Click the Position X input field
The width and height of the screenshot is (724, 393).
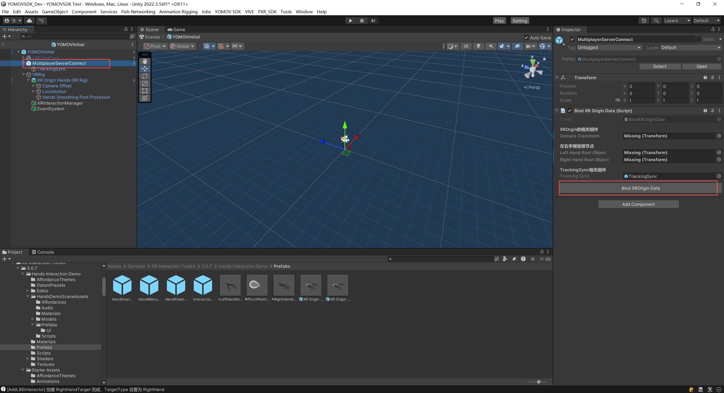pyautogui.click(x=642, y=86)
